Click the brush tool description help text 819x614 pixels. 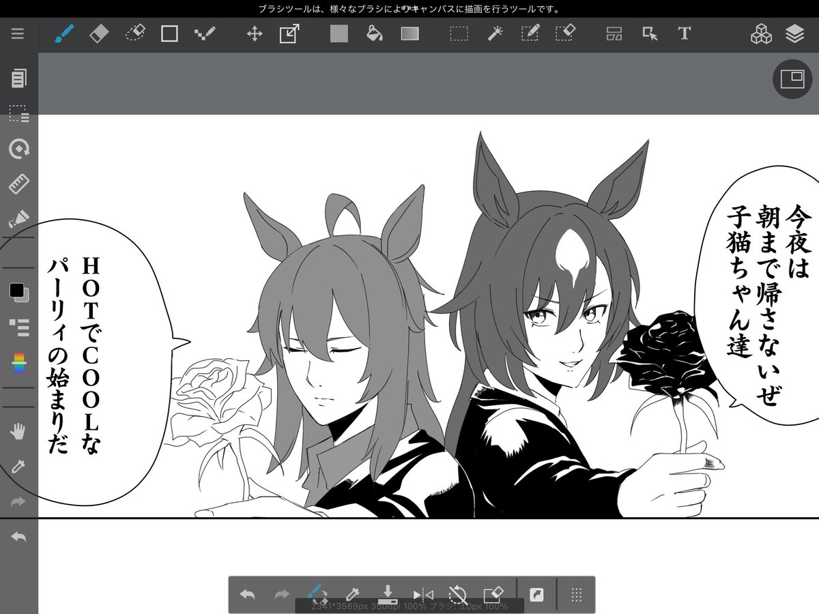pyautogui.click(x=409, y=9)
